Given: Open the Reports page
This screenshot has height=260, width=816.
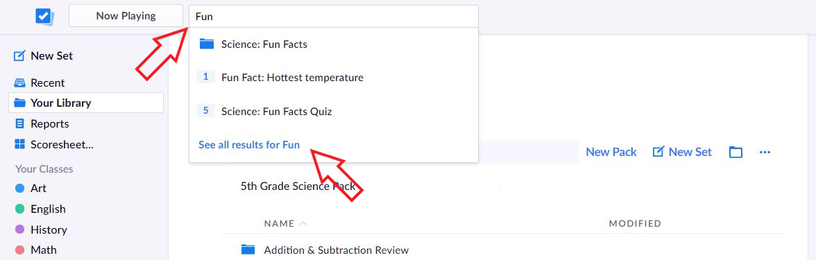Looking at the screenshot, I should coord(42,123).
